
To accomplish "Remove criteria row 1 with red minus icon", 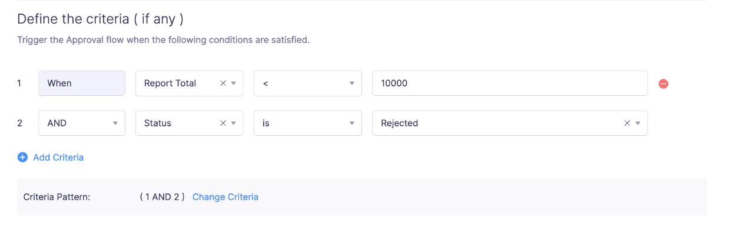I will click(x=663, y=83).
